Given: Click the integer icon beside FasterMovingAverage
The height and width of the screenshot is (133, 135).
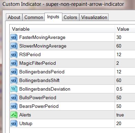Looking at the screenshot, I should click(x=14, y=37).
